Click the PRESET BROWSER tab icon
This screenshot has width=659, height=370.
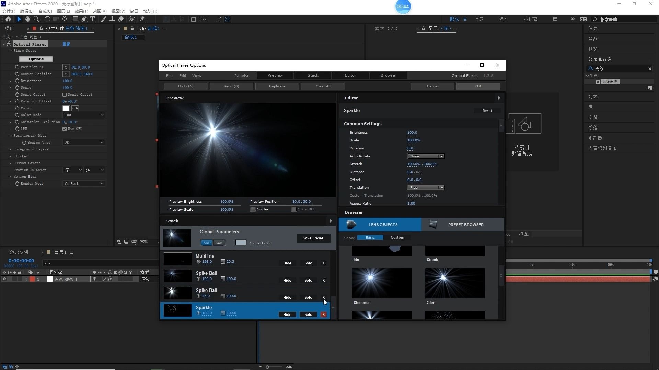coord(433,224)
